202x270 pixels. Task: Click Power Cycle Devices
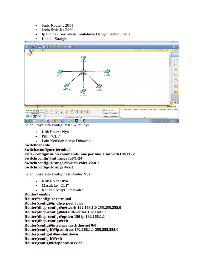tap(46, 107)
